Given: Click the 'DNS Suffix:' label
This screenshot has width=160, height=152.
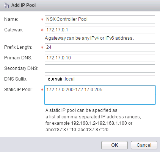Looking at the screenshot, I should coord(16,79).
